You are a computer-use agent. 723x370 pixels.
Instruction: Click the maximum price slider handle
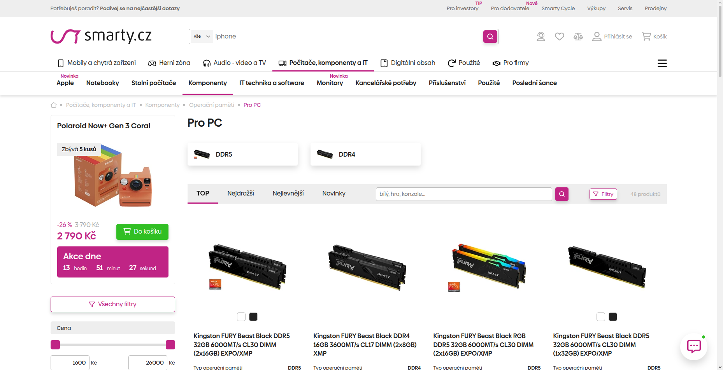point(170,345)
